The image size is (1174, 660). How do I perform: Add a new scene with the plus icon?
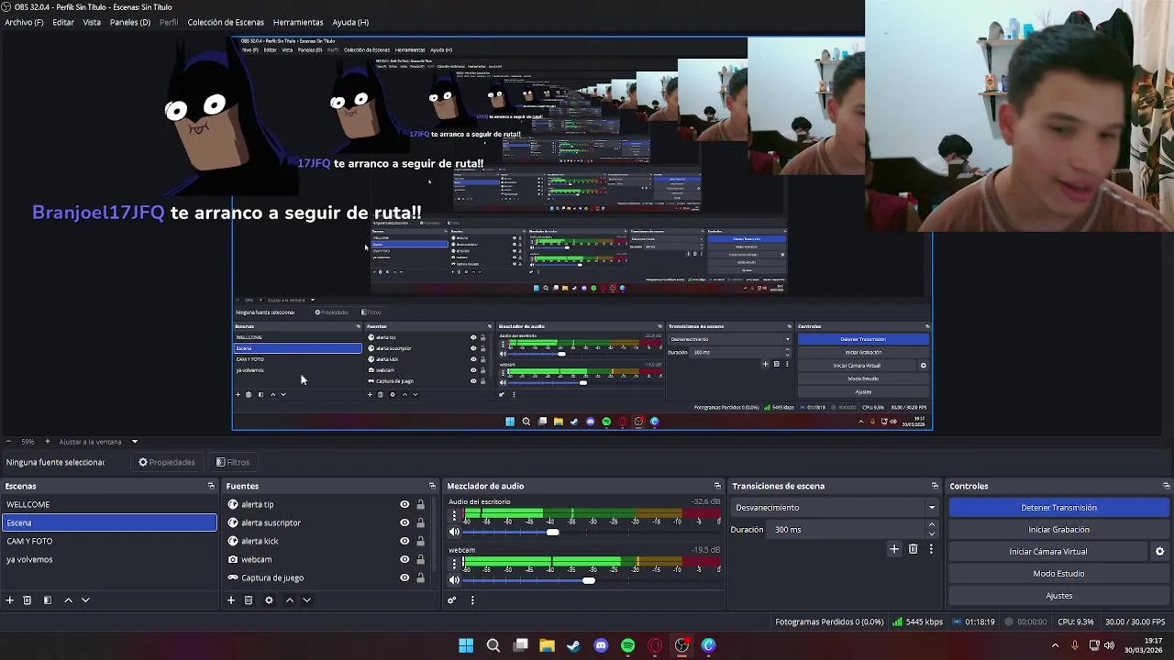[x=10, y=600]
